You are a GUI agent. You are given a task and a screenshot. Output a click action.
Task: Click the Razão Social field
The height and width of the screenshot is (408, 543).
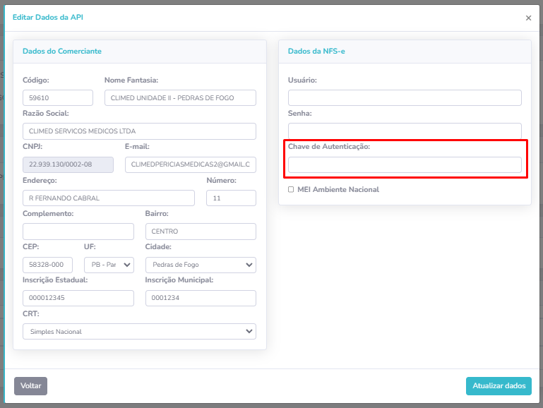(x=139, y=131)
